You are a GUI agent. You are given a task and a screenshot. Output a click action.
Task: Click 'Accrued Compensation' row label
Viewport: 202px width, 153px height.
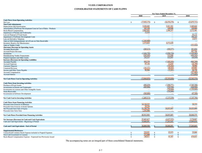point(12,72)
